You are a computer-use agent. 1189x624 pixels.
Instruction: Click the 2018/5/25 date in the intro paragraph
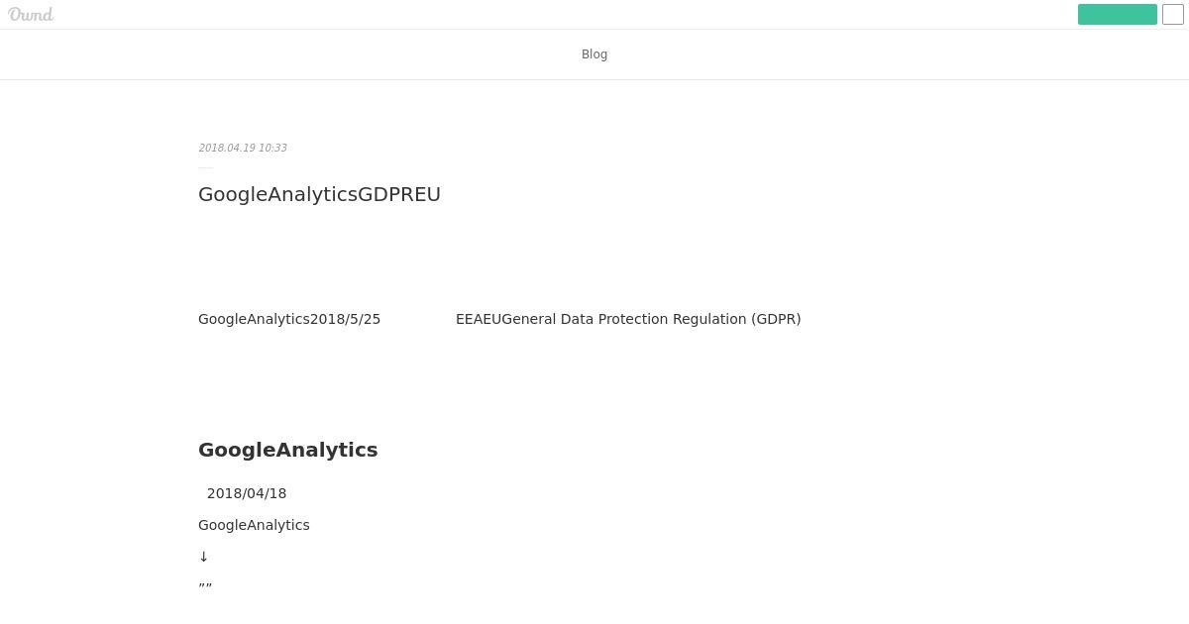pos(345,319)
